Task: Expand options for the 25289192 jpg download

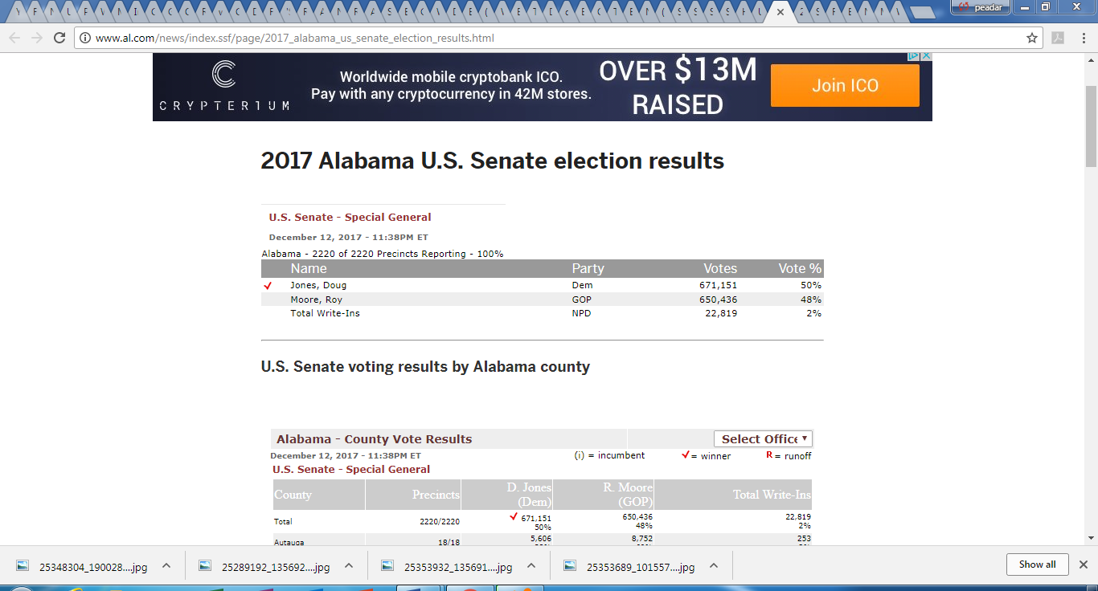Action: tap(349, 566)
